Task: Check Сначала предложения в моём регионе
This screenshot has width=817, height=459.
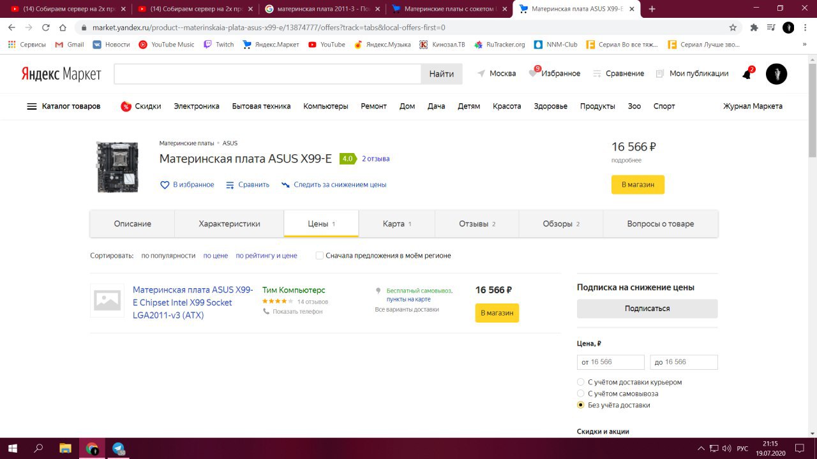Action: (320, 256)
